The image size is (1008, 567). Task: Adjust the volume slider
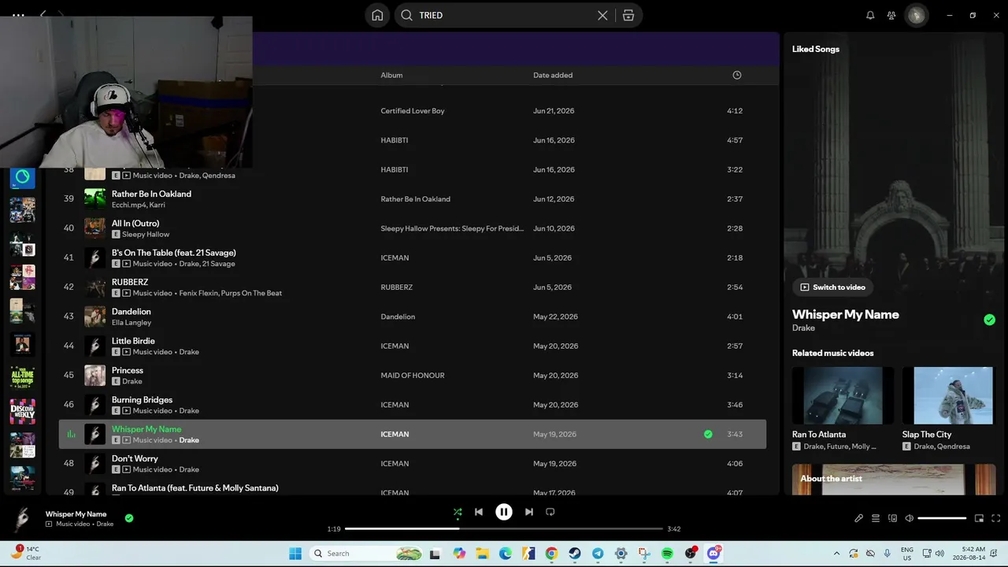[942, 518]
